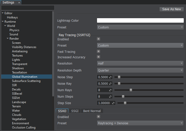Viewport: 186px width, 131px height.
Task: Select Transparent in the settings tree
Action: coord(19,64)
